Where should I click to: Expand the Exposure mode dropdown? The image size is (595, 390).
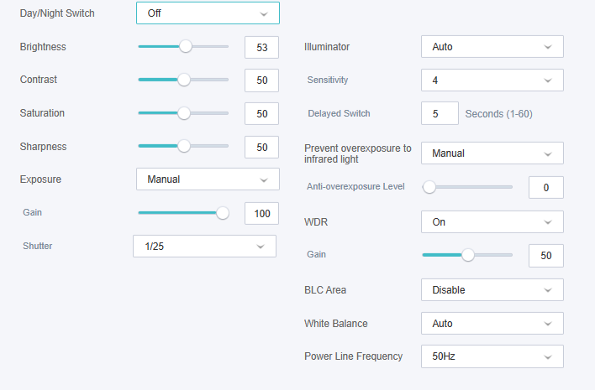[208, 179]
